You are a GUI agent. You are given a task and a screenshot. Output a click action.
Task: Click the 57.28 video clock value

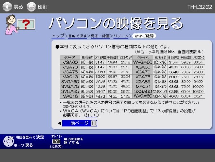[126, 96]
